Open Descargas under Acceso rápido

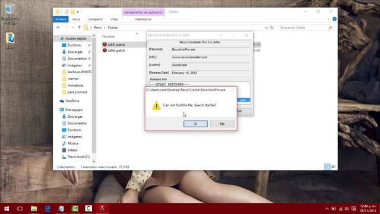tap(75, 52)
